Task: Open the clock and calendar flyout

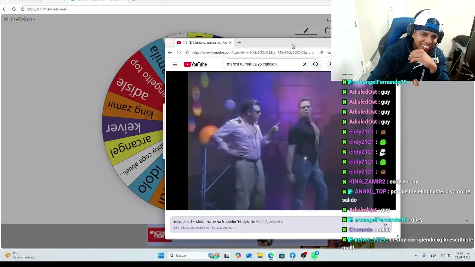Action: pos(463,256)
